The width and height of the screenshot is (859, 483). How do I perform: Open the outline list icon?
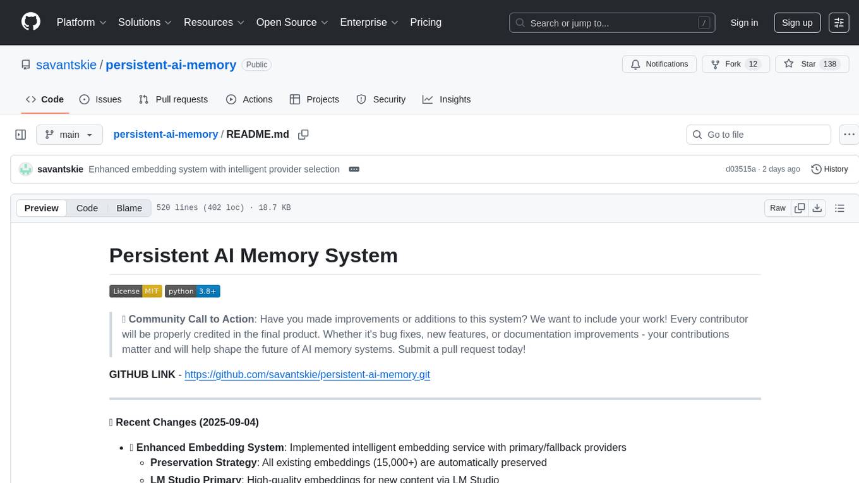tap(839, 208)
